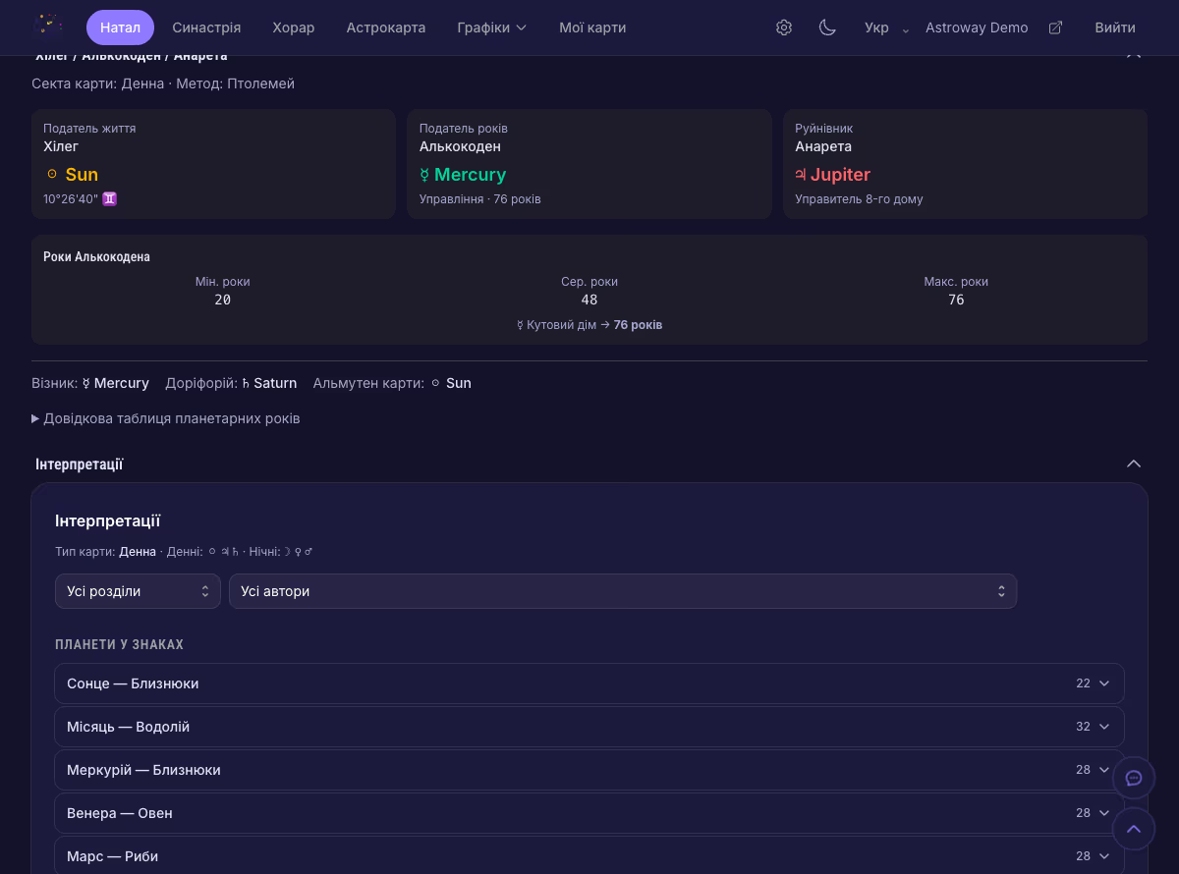Click the Gemini sign symbol under Sun
This screenshot has height=874, width=1179.
click(x=110, y=199)
